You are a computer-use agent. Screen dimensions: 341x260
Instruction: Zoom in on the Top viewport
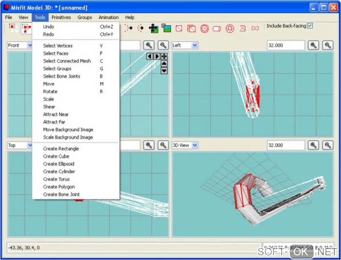click(149, 145)
